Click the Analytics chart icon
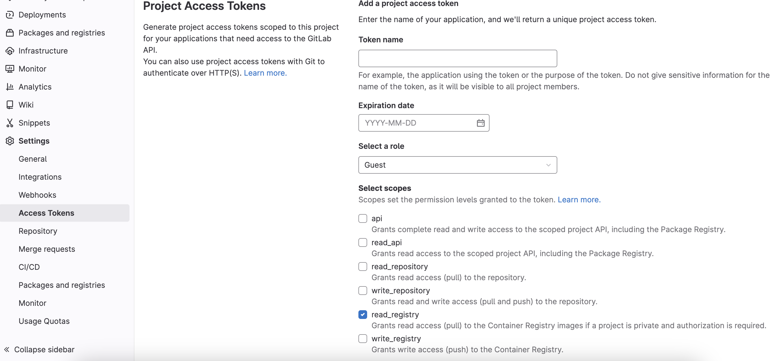Viewport: 778px width, 361px height. 10,87
